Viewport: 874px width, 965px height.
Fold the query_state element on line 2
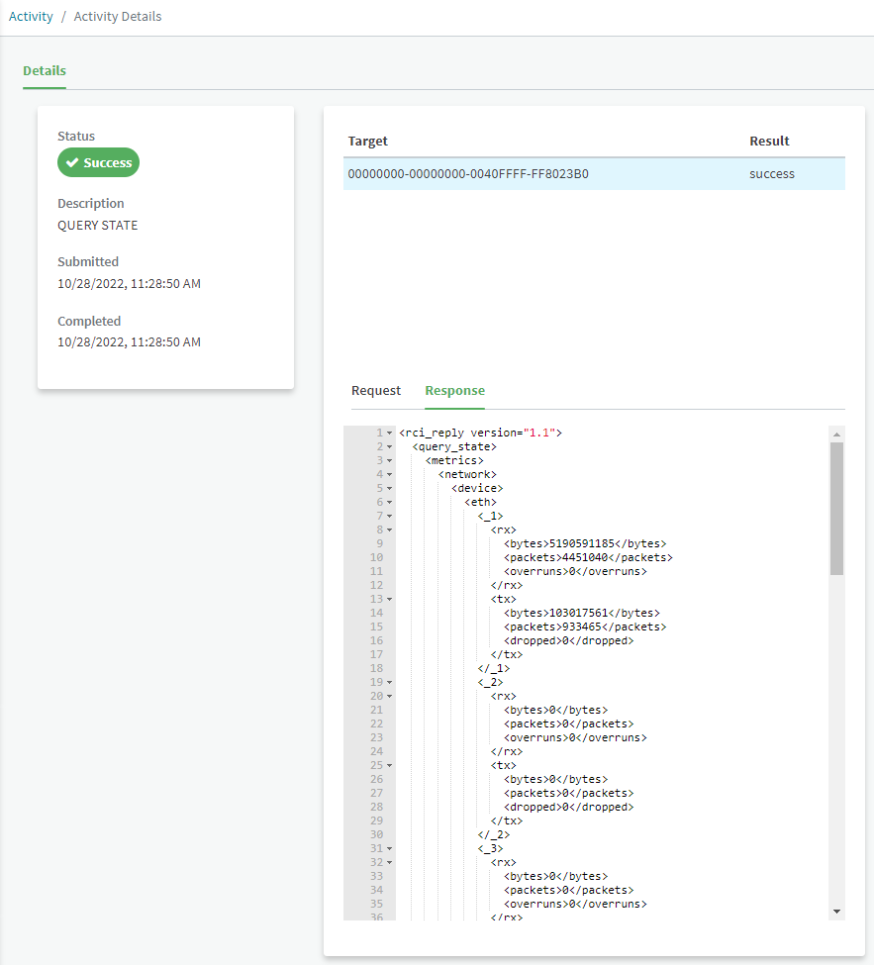pos(390,447)
